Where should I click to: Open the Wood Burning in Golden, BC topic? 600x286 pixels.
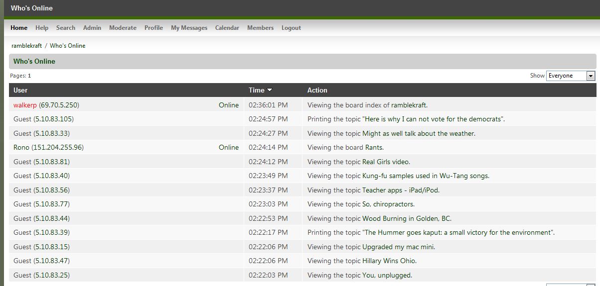[406, 218]
